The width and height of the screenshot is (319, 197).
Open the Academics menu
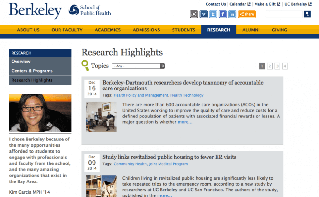coord(107,30)
